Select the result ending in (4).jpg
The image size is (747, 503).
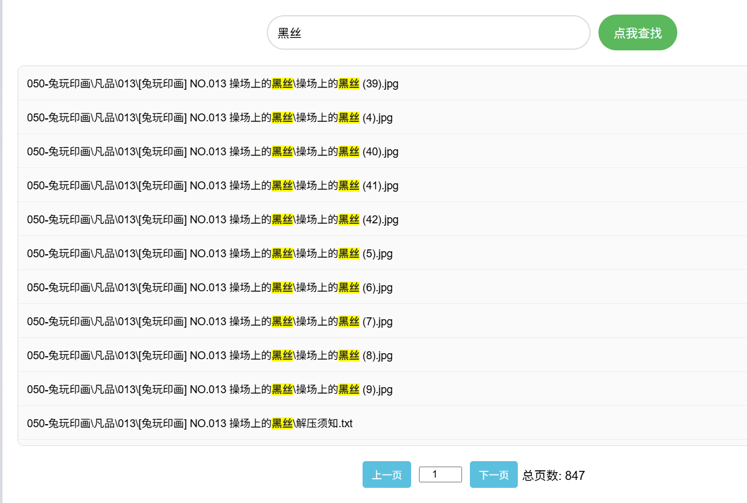point(383,117)
